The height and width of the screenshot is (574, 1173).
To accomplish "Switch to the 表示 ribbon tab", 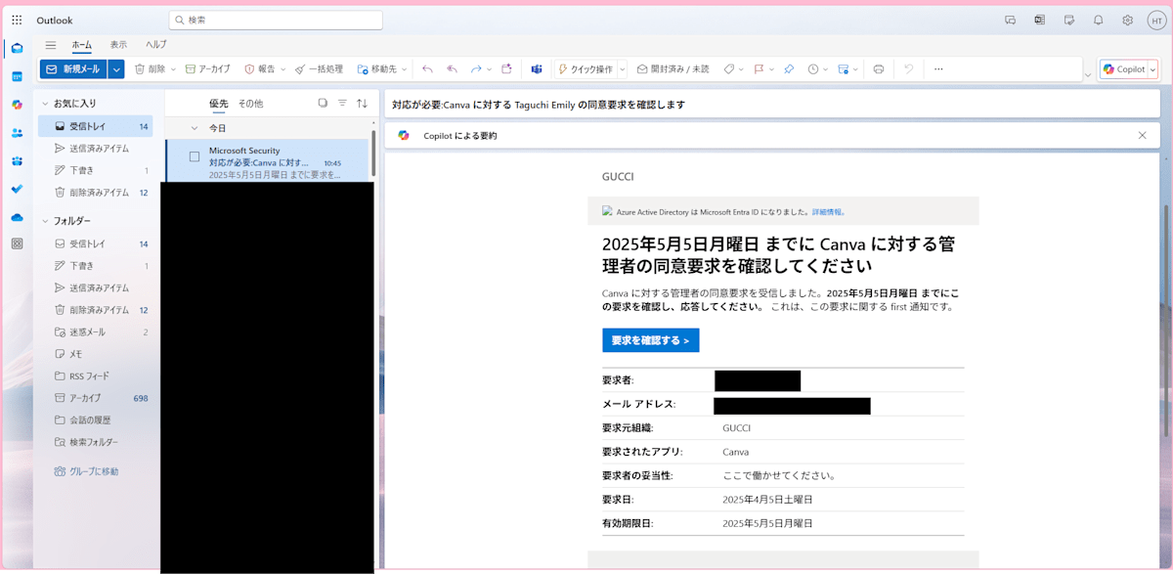I will (x=118, y=45).
